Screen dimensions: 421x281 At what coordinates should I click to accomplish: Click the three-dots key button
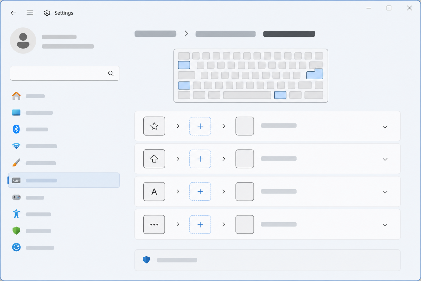click(154, 224)
